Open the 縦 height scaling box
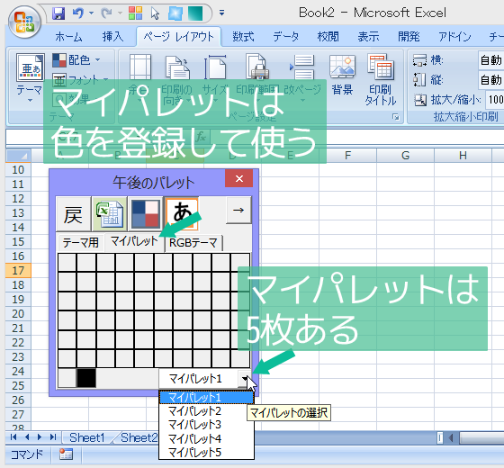The image size is (504, 468). (490, 79)
